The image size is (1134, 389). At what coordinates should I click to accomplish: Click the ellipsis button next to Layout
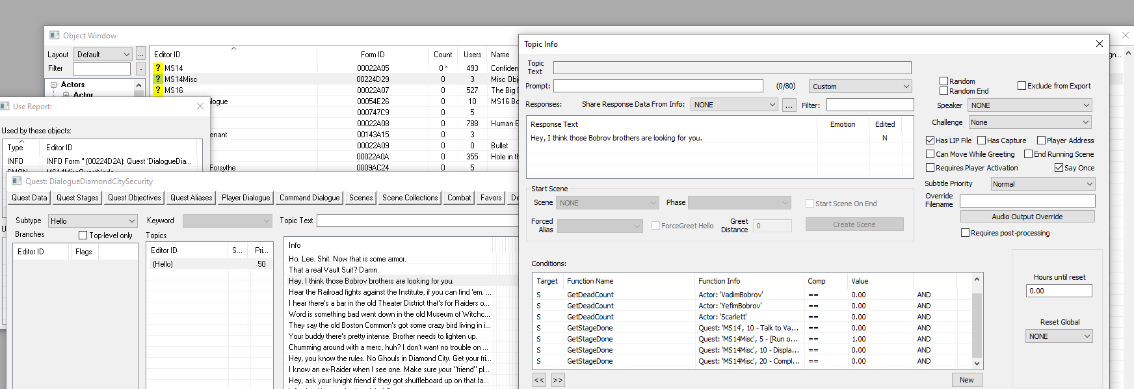pyautogui.click(x=140, y=55)
